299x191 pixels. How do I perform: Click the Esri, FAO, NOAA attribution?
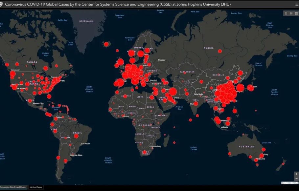coord(289,183)
